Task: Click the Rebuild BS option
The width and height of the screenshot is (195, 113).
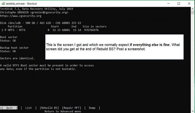Action: [49, 108]
